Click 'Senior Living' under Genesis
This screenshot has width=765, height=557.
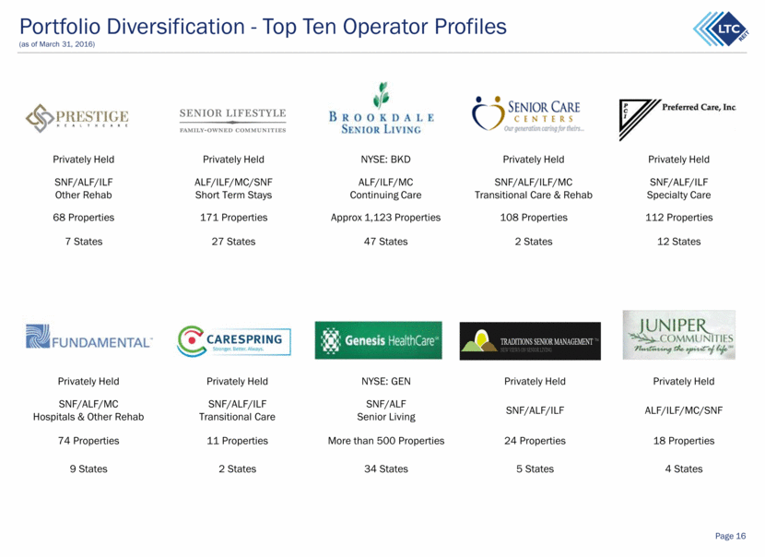[x=386, y=417]
